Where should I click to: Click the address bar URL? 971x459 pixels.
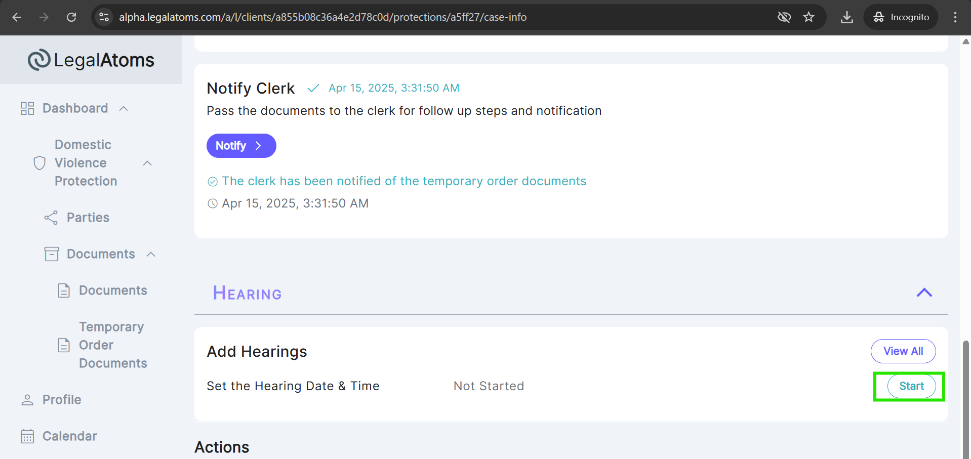click(x=322, y=17)
